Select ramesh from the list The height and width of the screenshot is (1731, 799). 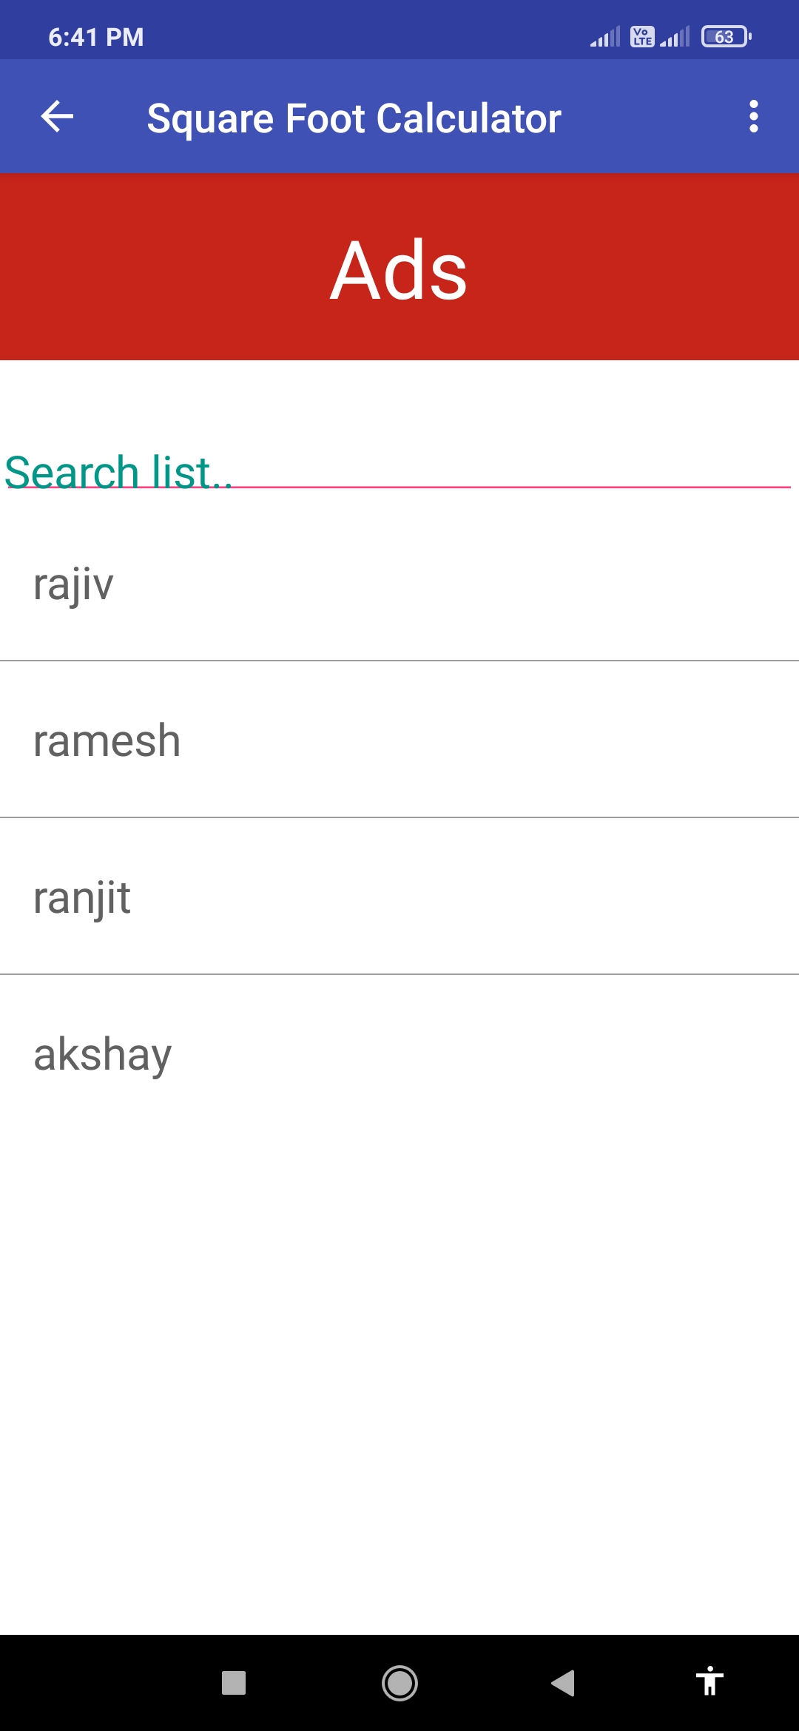coord(399,740)
